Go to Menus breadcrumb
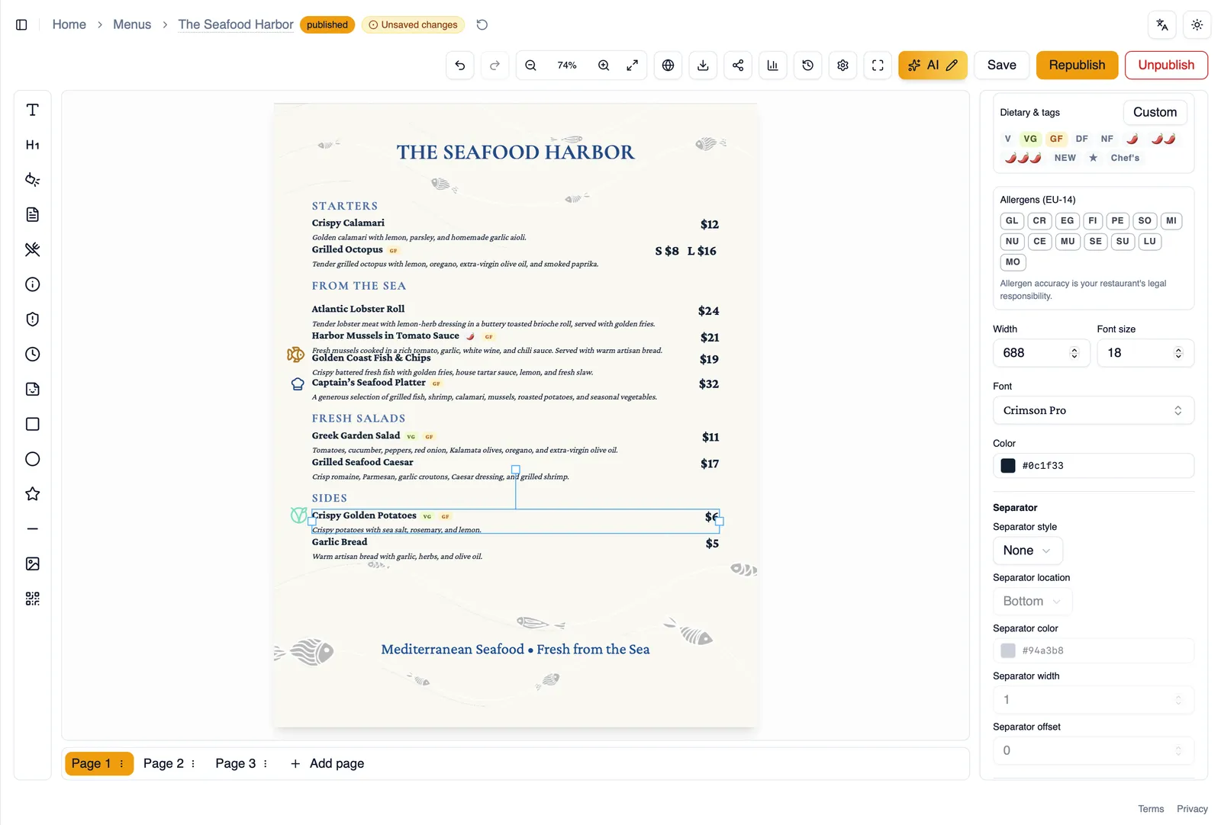 point(132,24)
